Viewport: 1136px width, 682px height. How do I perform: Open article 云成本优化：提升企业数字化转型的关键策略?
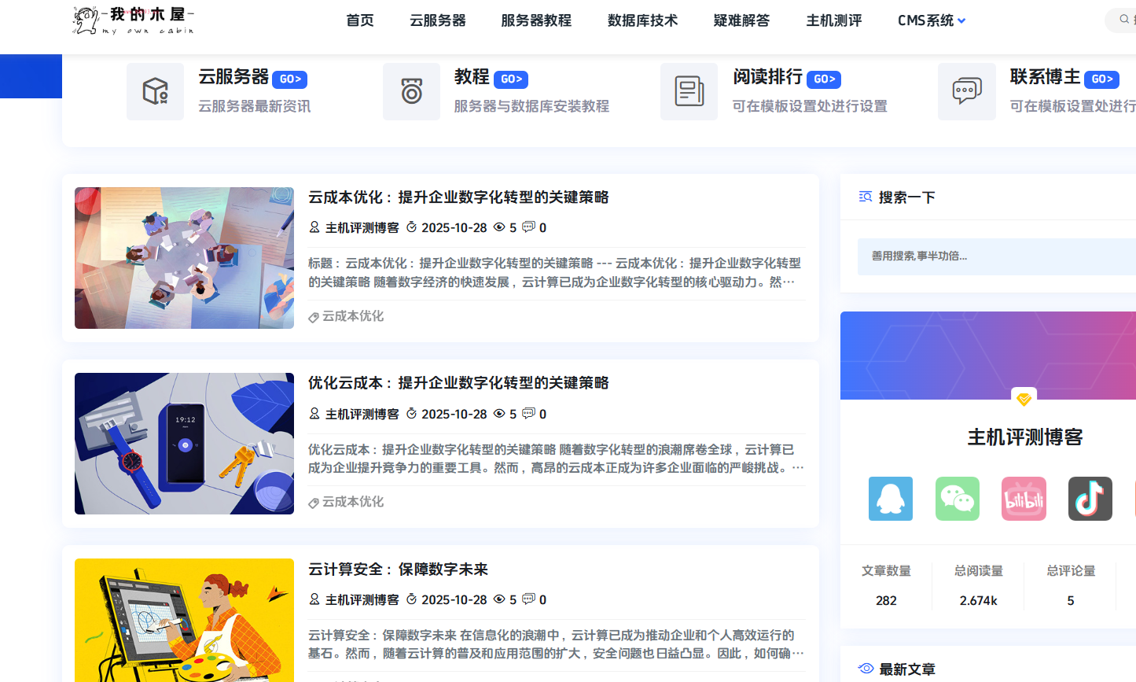pyautogui.click(x=458, y=197)
